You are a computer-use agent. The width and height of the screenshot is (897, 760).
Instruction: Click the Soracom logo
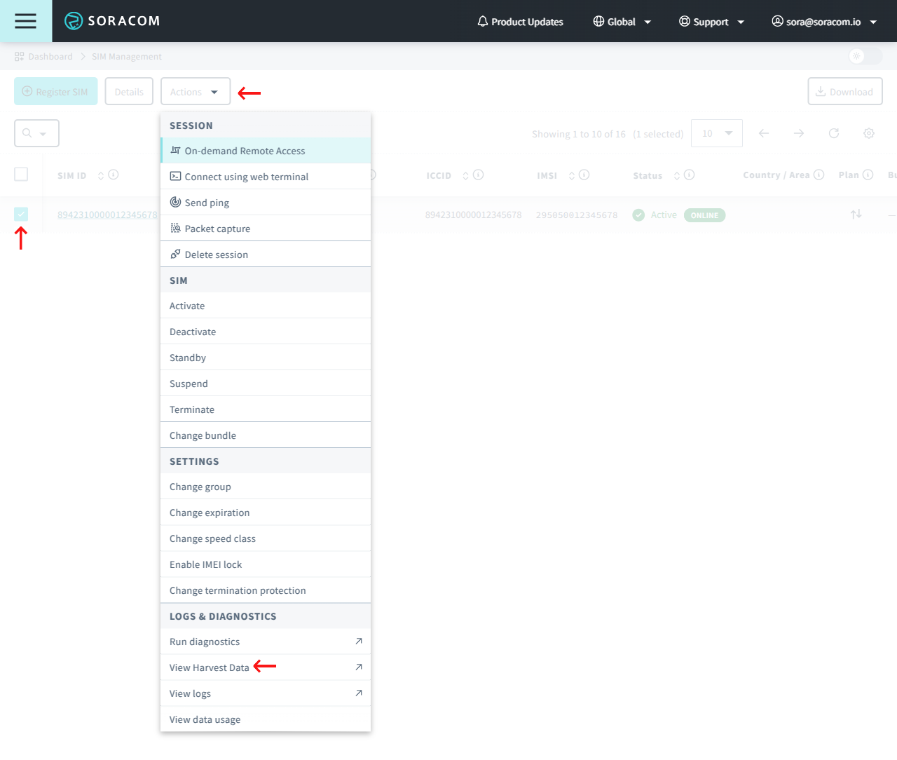(x=112, y=21)
